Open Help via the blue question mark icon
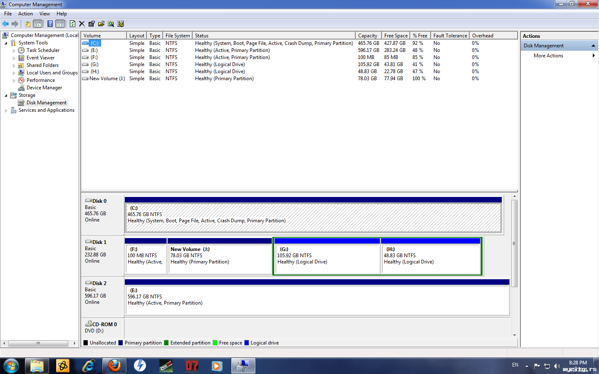Viewport: 599px width, 374px height. [50, 24]
